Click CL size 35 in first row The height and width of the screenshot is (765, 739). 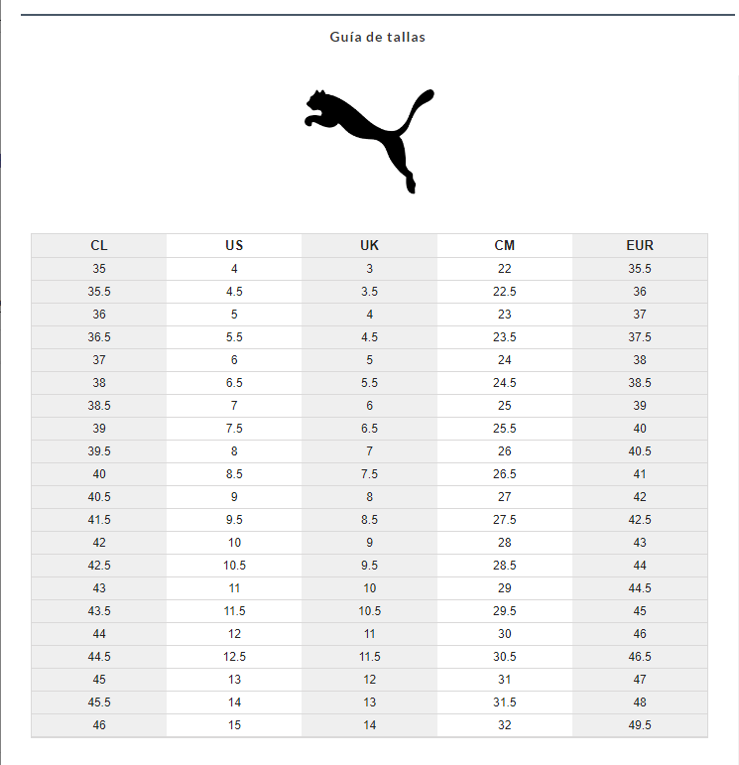click(x=99, y=269)
